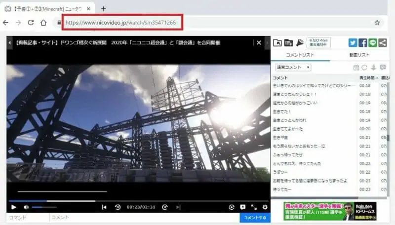Add video to mylist folder icon

point(277,43)
